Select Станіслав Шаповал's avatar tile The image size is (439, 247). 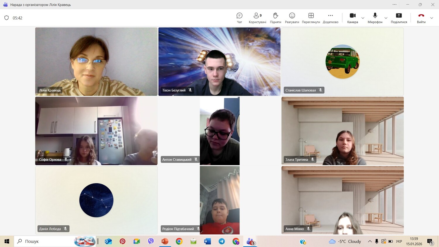(x=342, y=61)
